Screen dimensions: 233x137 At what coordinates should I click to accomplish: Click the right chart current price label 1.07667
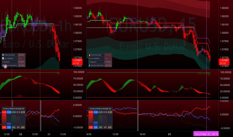pos(224,62)
